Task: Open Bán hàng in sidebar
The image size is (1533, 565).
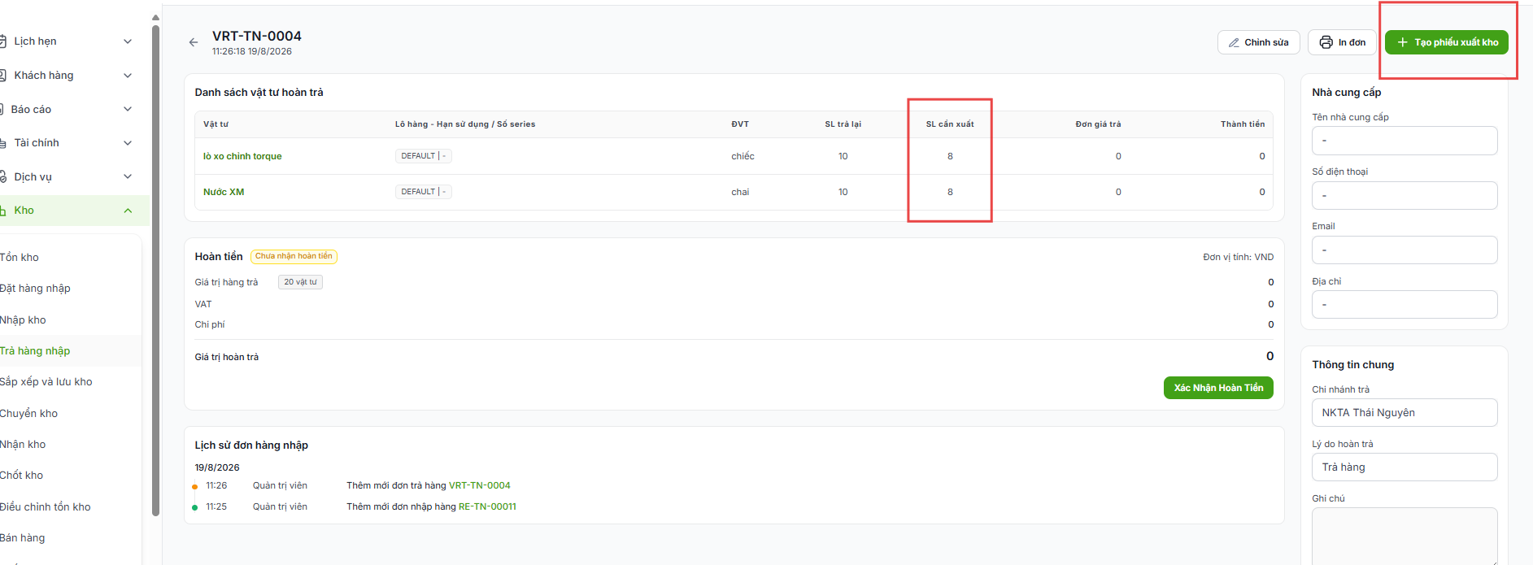Action: point(22,538)
